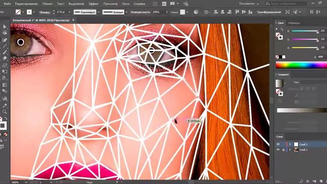Click the gradient fill preview swatch
The image size is (327, 184).
279,83
